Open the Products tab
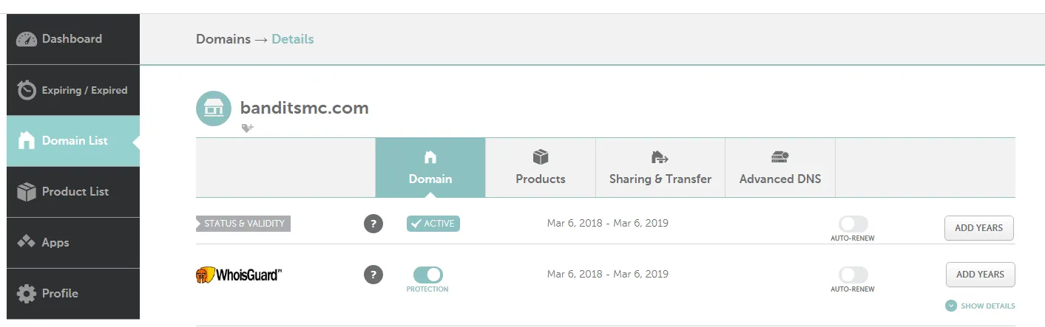 (541, 168)
